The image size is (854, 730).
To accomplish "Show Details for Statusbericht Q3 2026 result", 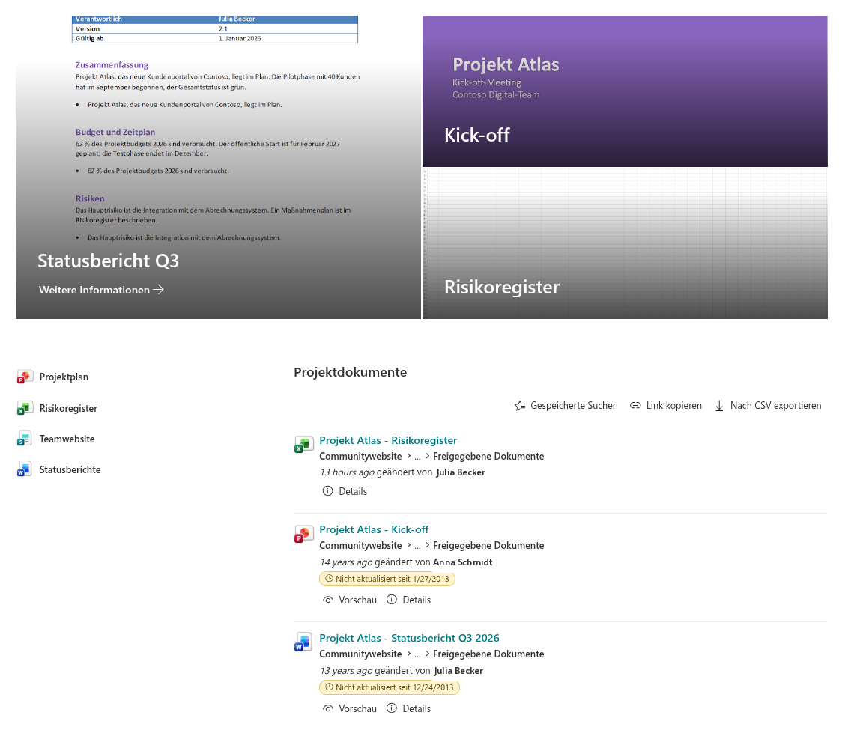I will (408, 708).
